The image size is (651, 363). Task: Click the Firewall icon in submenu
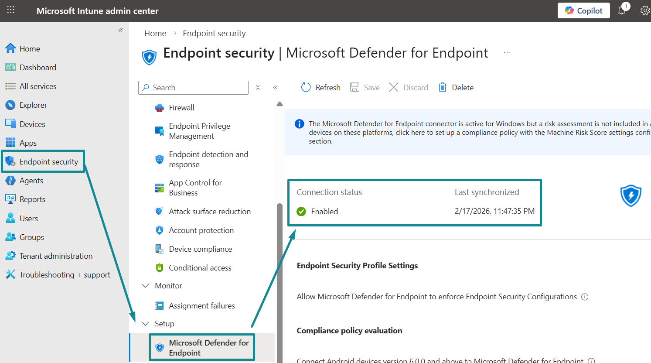pyautogui.click(x=160, y=108)
